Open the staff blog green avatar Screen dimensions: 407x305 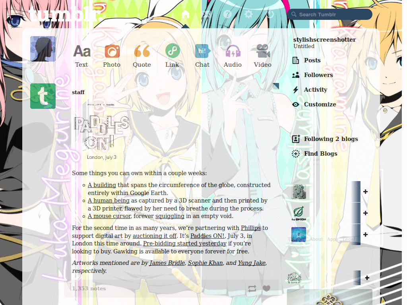point(43,96)
